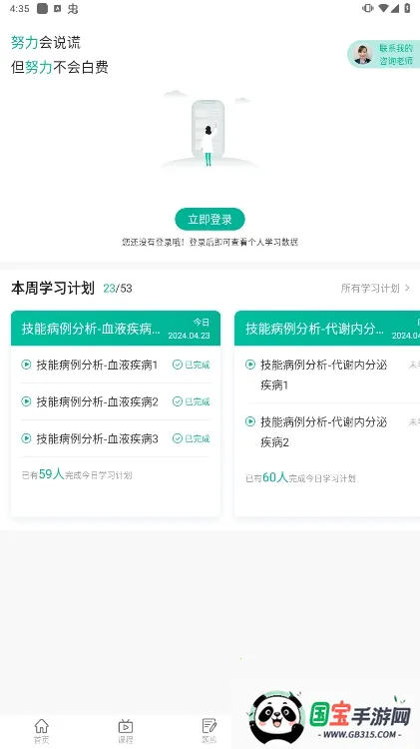Image resolution: width=420 pixels, height=749 pixels.
Task: Tap the 立即登录 login button
Action: [x=210, y=220]
